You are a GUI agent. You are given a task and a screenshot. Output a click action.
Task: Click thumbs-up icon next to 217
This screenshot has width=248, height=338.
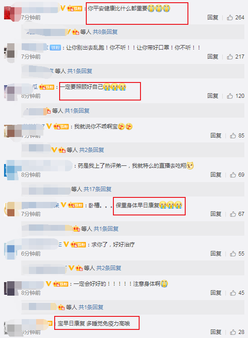click(x=230, y=57)
